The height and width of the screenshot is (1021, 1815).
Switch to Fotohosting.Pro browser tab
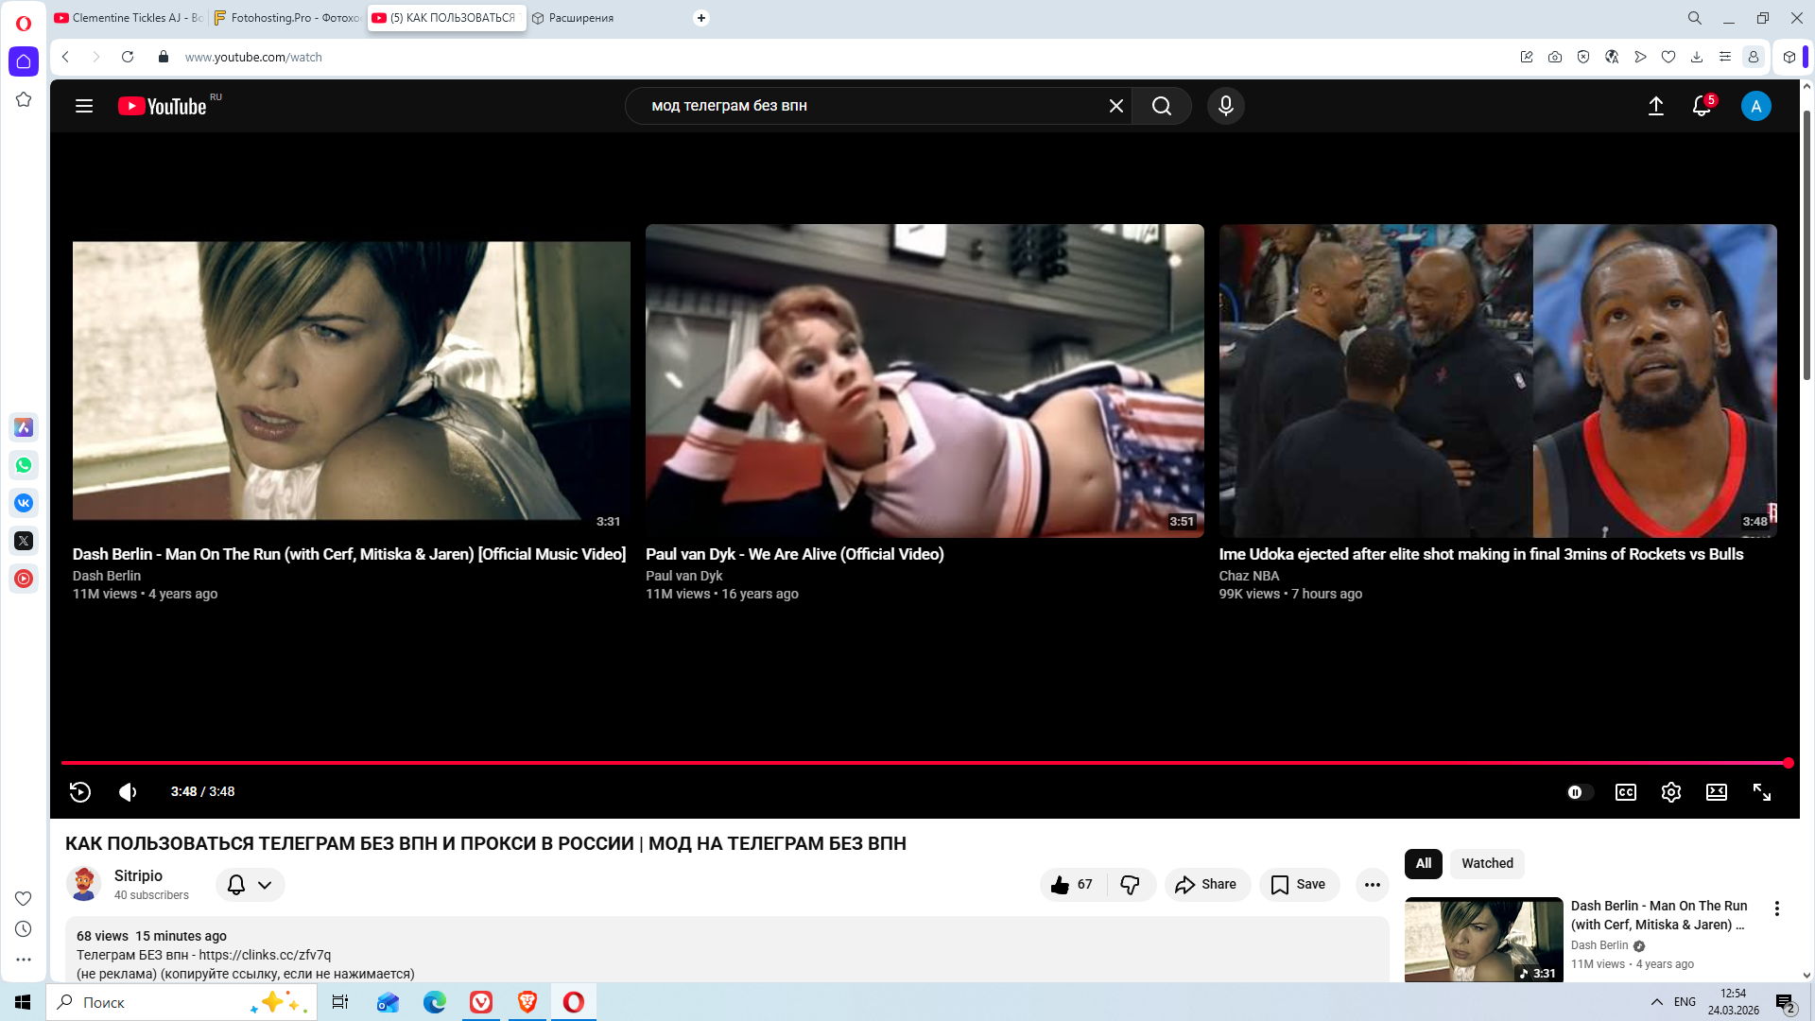288,18
